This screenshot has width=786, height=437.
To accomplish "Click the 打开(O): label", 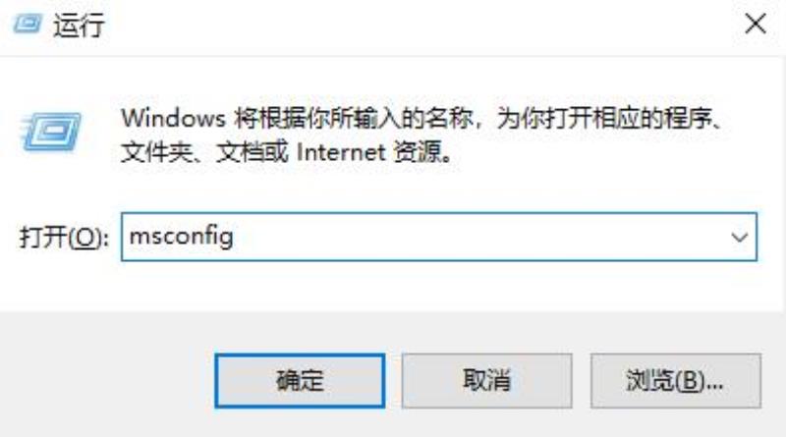I will coord(64,237).
